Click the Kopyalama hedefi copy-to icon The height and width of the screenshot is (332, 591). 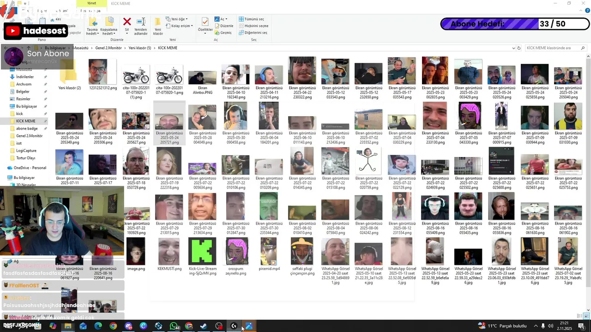pyautogui.click(x=109, y=22)
